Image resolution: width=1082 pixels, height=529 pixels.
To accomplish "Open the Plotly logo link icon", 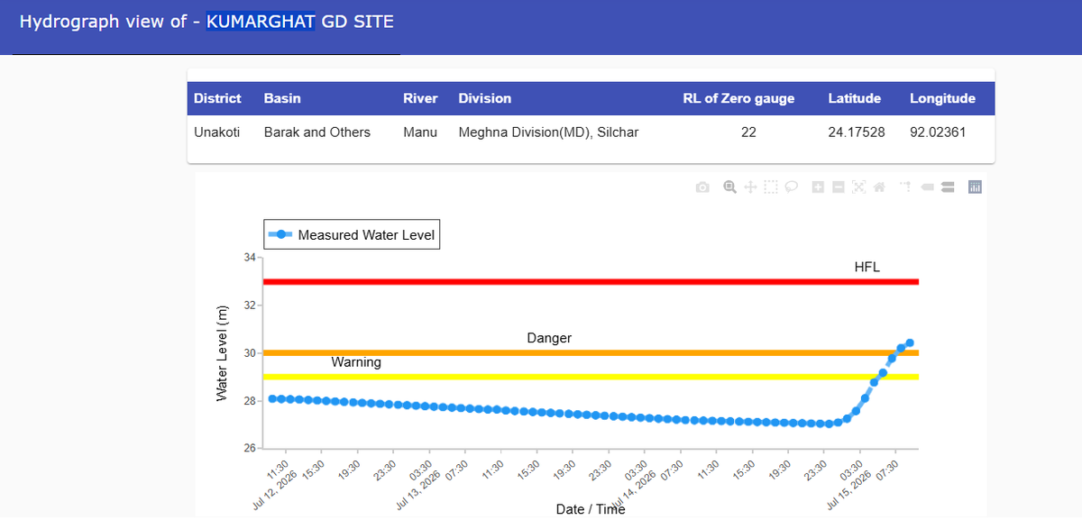I will (x=975, y=187).
